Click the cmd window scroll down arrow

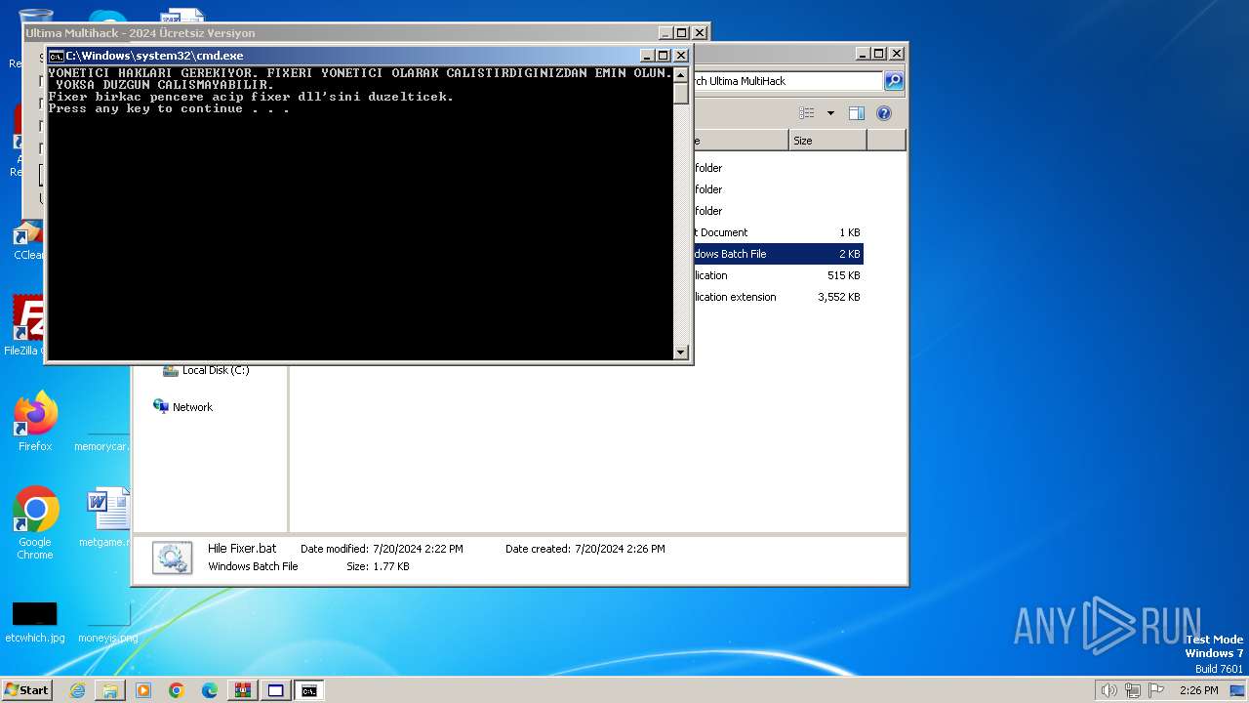click(x=681, y=351)
